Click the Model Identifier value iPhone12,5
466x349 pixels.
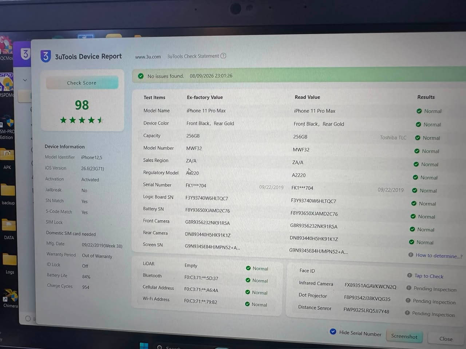(x=92, y=157)
